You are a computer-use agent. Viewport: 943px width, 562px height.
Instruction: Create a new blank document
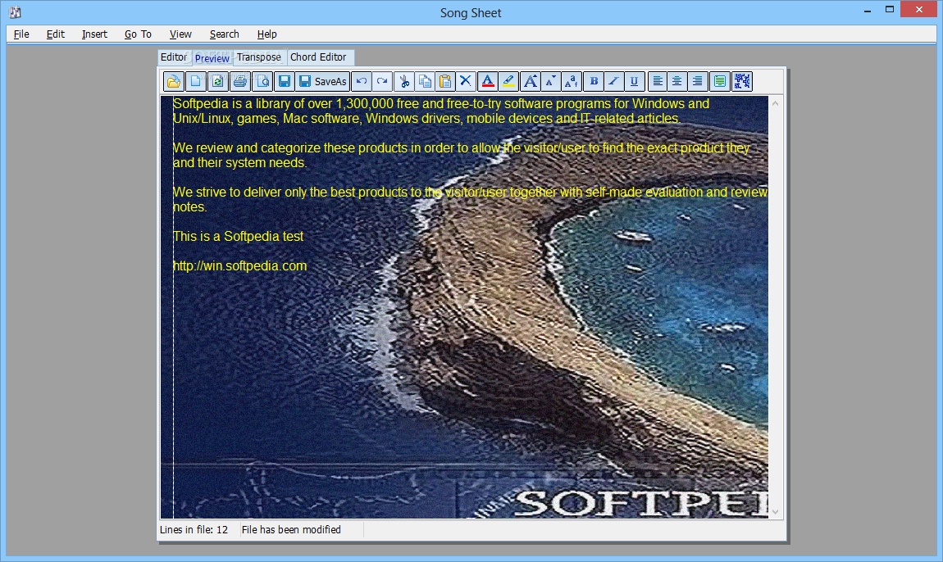(195, 81)
